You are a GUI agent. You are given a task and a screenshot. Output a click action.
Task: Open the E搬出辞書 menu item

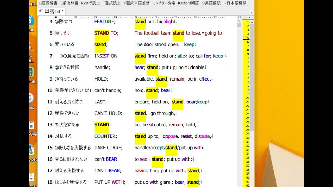click(x=69, y=3)
